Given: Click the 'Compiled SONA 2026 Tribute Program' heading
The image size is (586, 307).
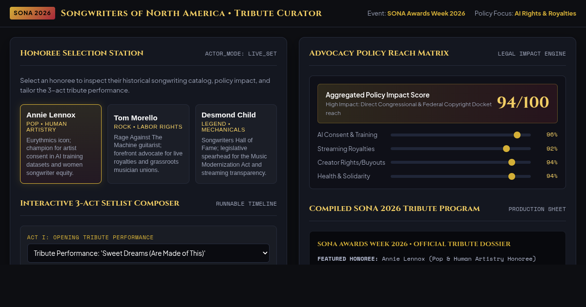Looking at the screenshot, I should point(395,209).
